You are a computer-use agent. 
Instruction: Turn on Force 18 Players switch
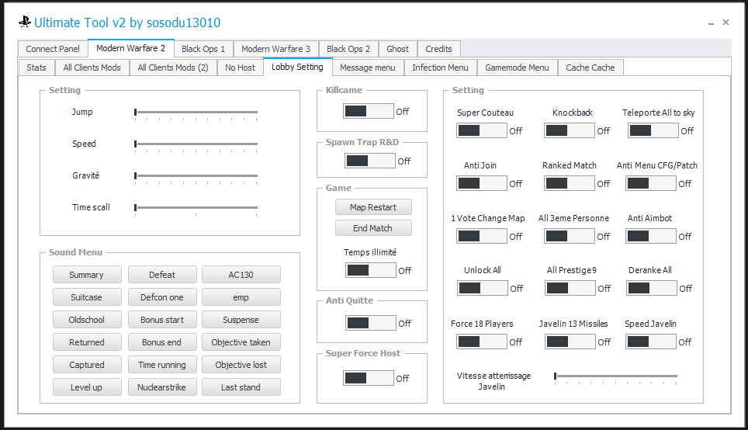click(482, 342)
